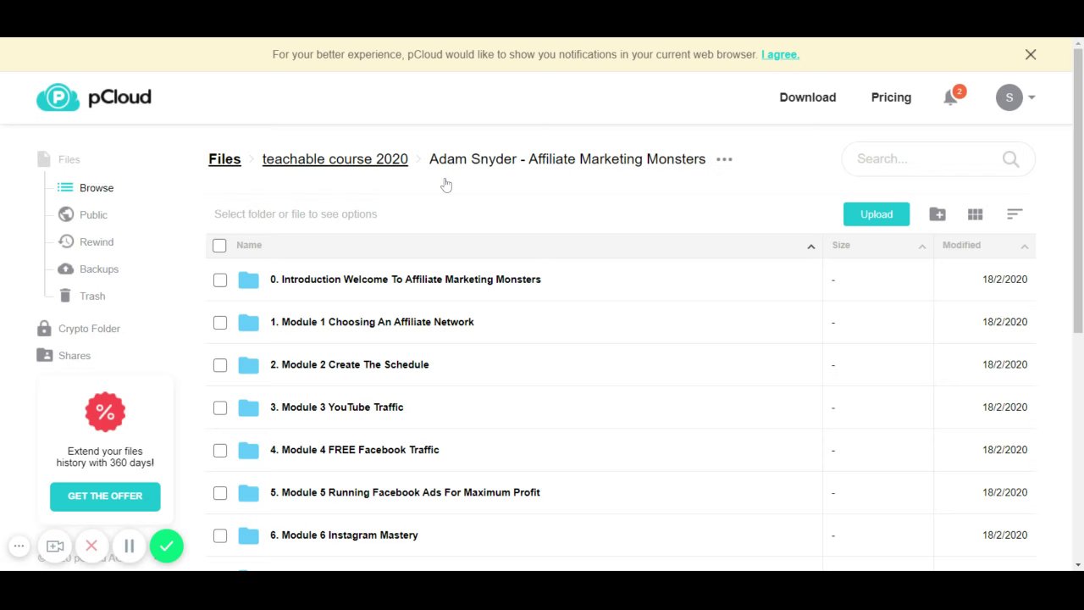The image size is (1084, 610).
Task: Click the Files section icon in sidebar
Action: 44,159
